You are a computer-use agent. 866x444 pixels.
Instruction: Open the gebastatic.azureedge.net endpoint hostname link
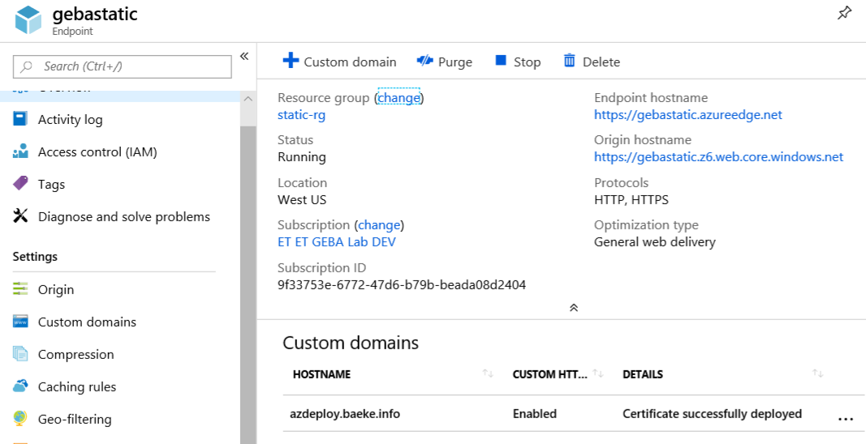687,115
